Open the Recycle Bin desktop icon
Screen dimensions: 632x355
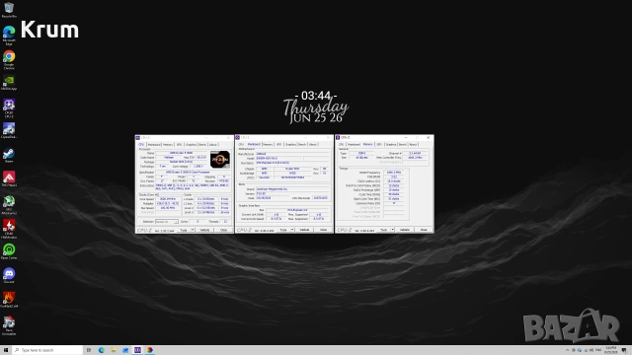pyautogui.click(x=9, y=10)
